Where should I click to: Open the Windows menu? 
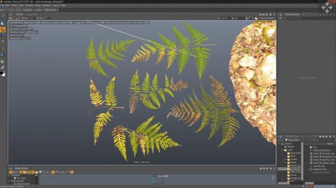pos(46,5)
